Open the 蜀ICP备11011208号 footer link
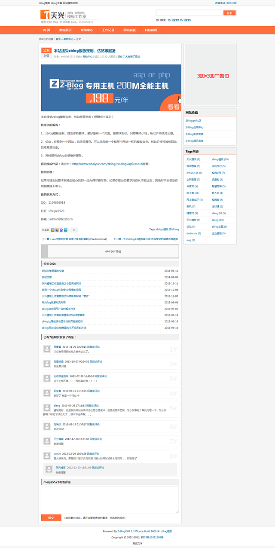The height and width of the screenshot is (548, 275). tap(152, 537)
